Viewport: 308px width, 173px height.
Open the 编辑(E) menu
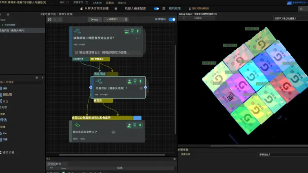[12, 2]
